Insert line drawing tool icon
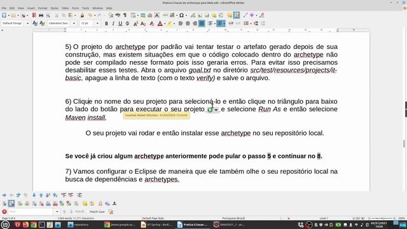The width and height of the screenshot is (407, 229). pyautogui.click(x=245, y=15)
